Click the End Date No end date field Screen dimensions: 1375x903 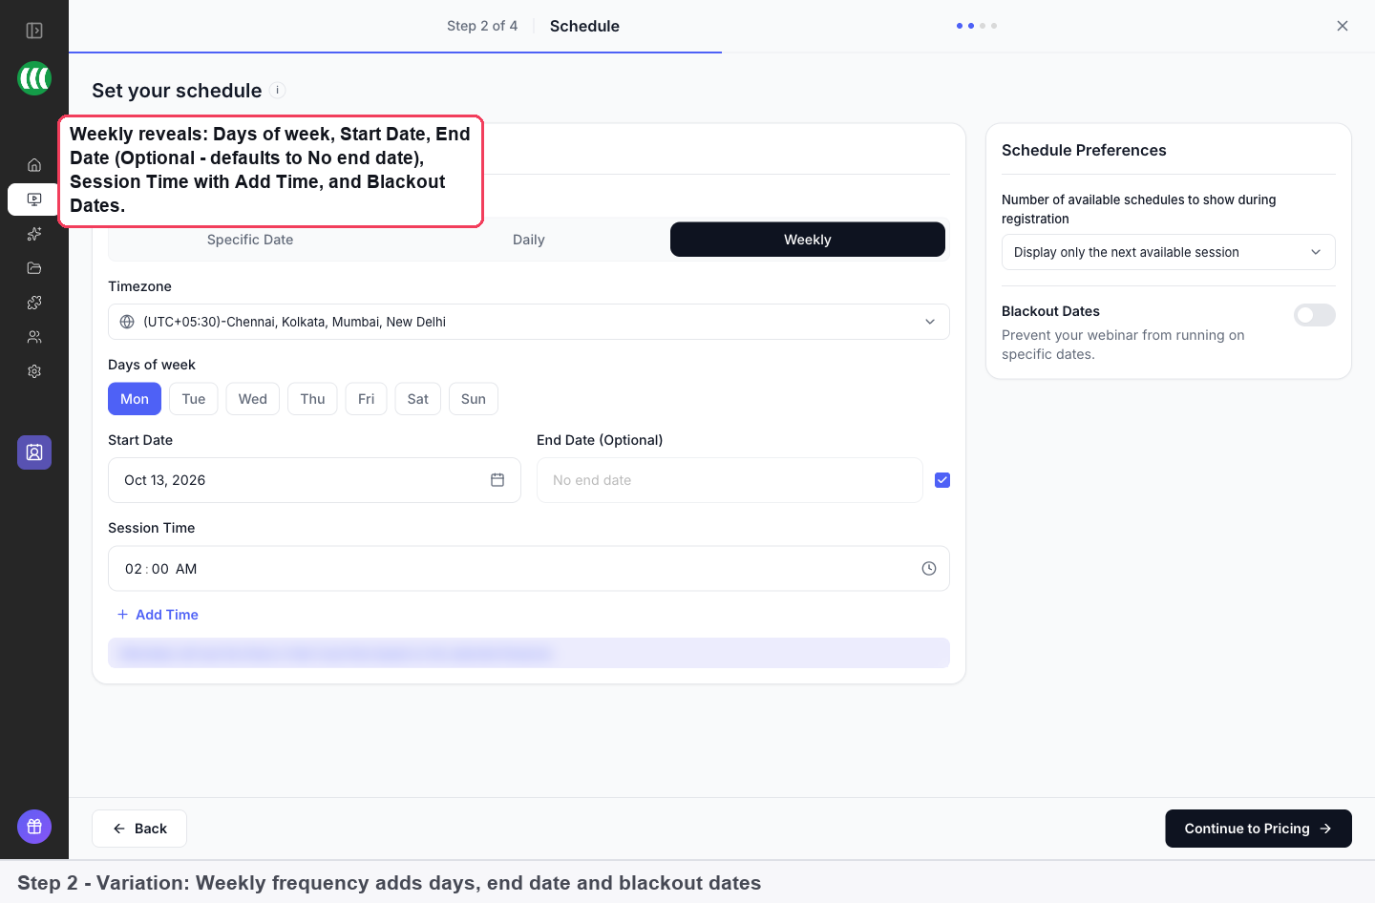pos(730,480)
